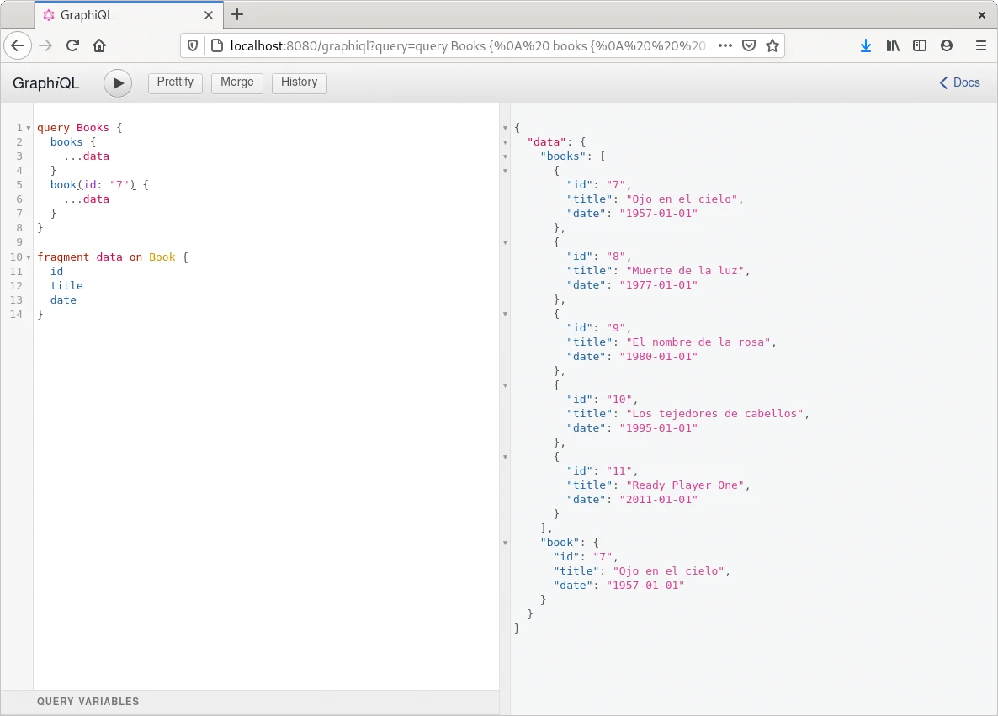The image size is (998, 716).
Task: Toggle the sidebar view icon
Action: [x=920, y=45]
